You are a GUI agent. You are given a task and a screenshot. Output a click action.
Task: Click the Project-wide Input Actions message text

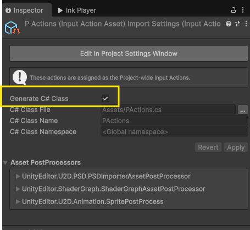pos(110,78)
